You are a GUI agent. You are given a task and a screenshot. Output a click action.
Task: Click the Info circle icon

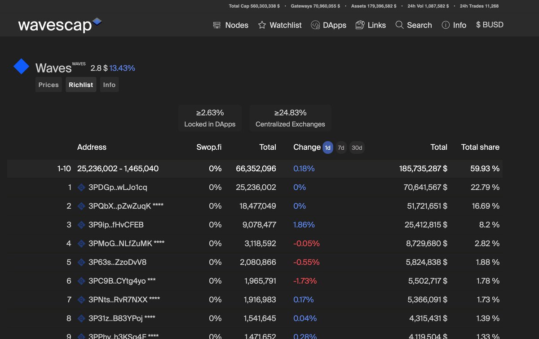coord(446,25)
